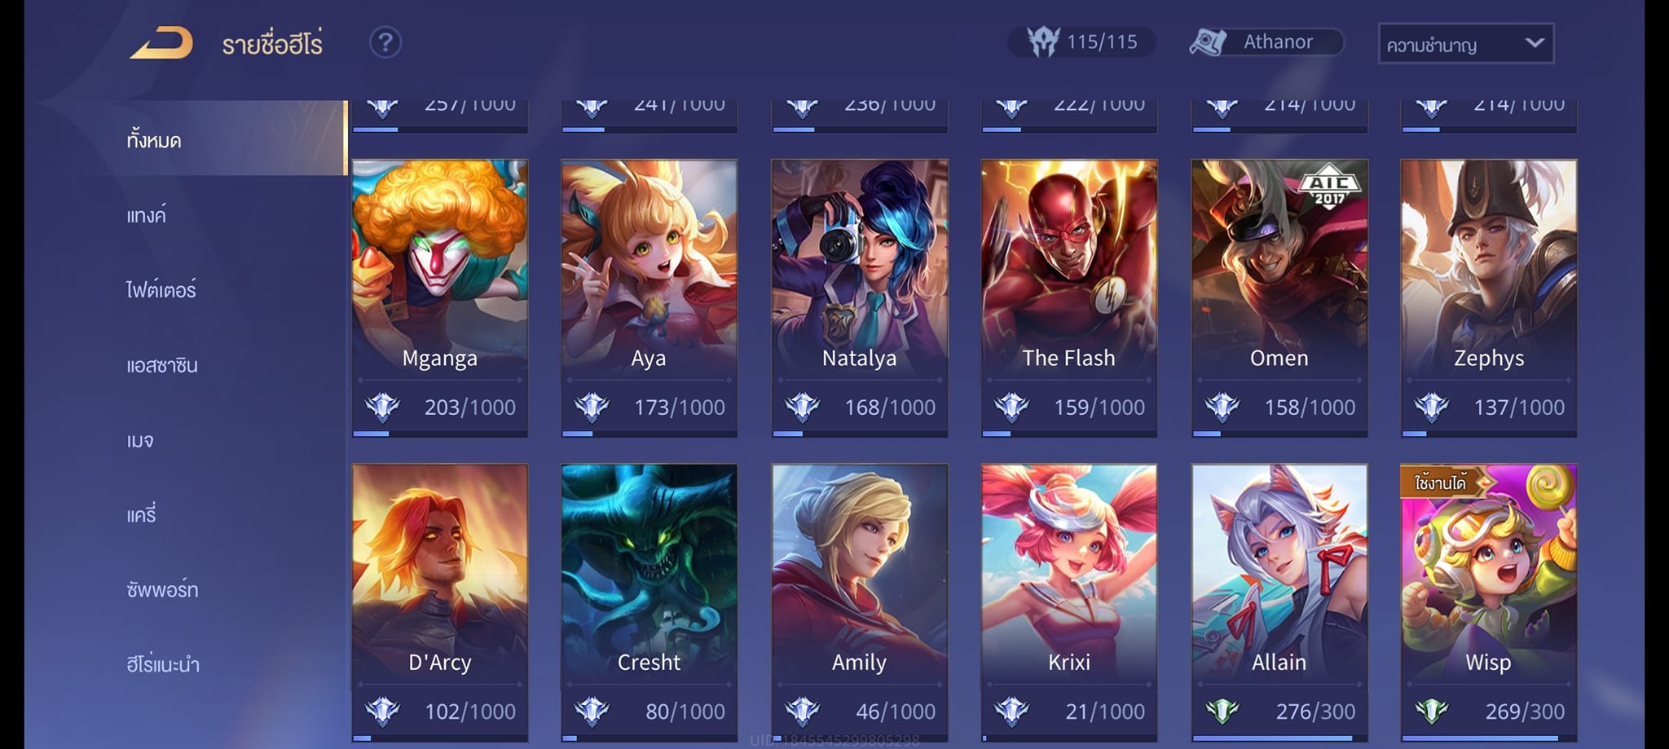Image resolution: width=1669 pixels, height=749 pixels.
Task: Open the question mark help icon
Action: (385, 42)
